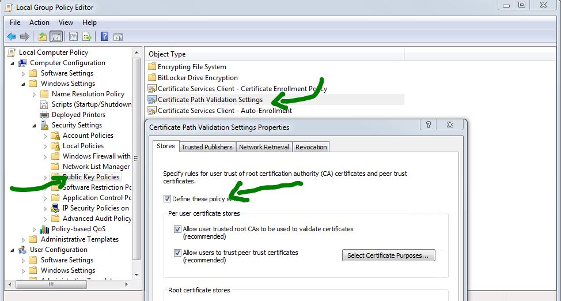Click the tree's vertical scrollbar up arrow
This screenshot has height=301, width=561.
pyautogui.click(x=137, y=52)
